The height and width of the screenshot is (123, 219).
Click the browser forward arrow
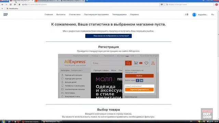click(x=7, y=4)
